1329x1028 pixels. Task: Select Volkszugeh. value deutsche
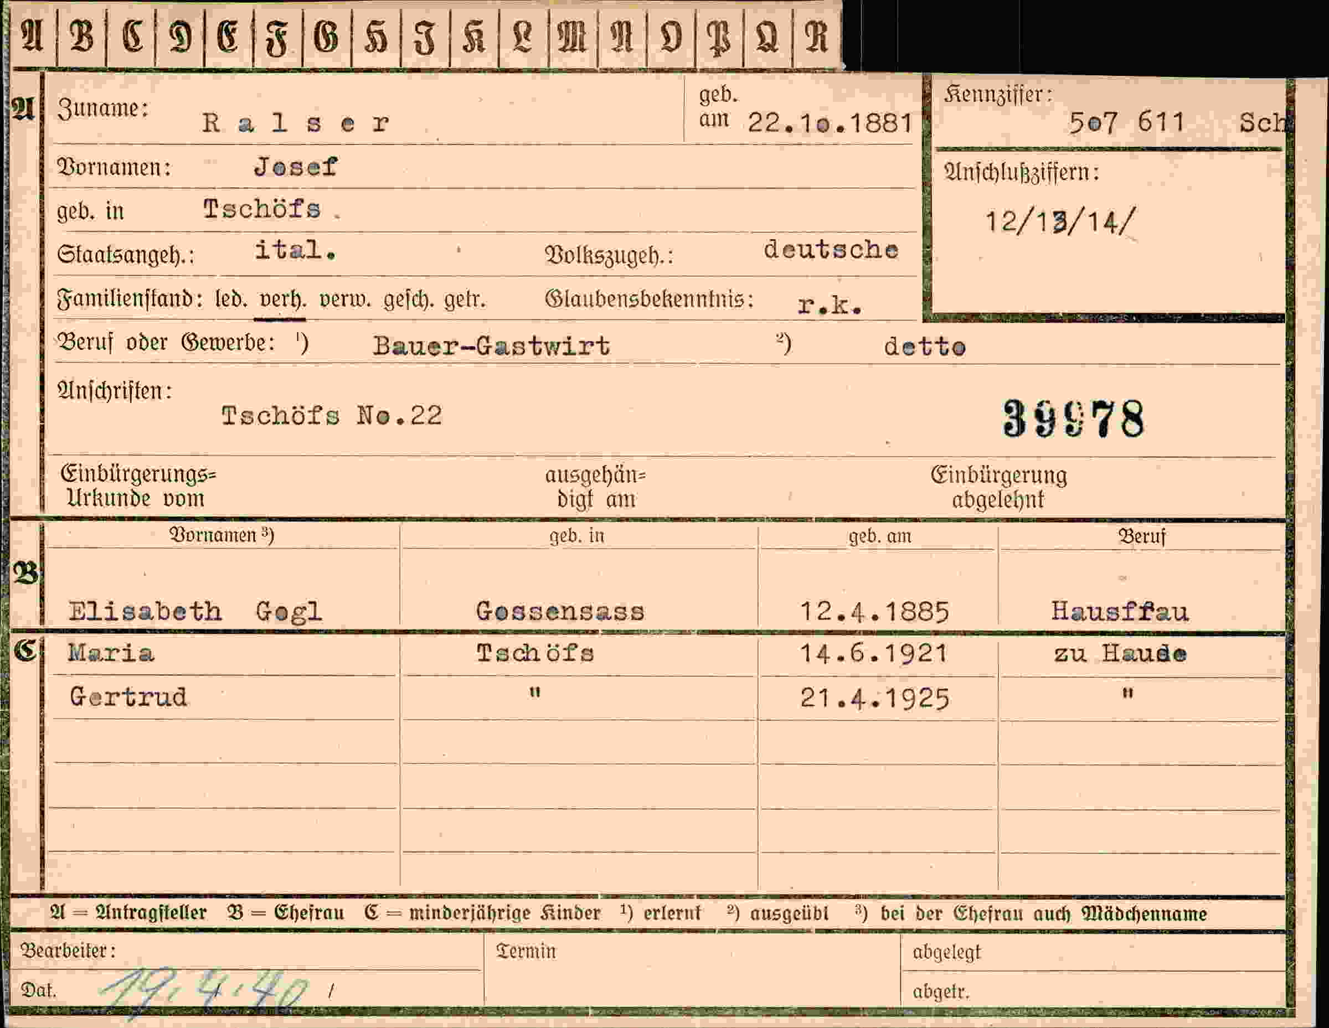tap(831, 250)
